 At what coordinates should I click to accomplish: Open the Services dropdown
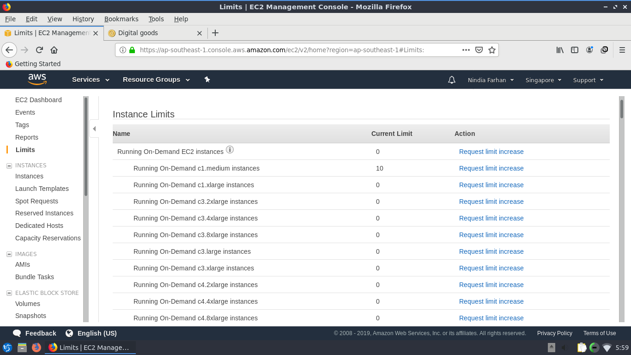coord(91,80)
